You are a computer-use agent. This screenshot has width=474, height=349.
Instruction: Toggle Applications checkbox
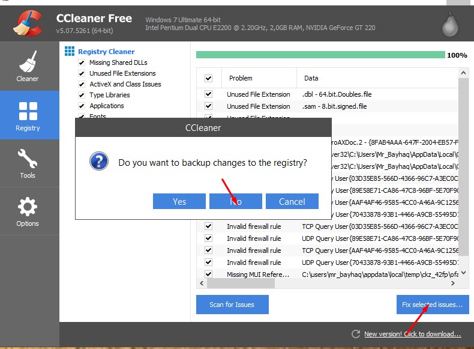(x=82, y=106)
